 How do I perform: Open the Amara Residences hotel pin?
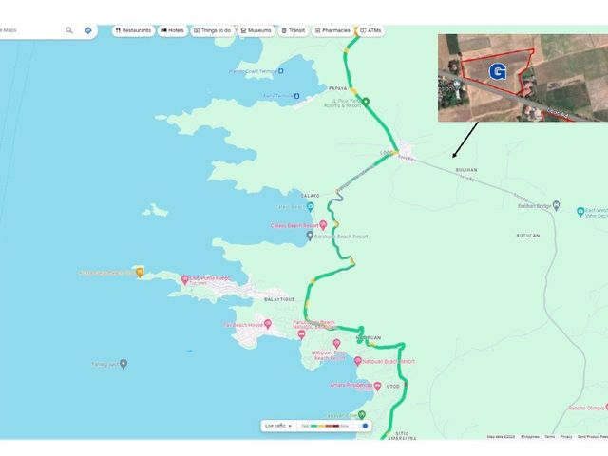click(377, 386)
